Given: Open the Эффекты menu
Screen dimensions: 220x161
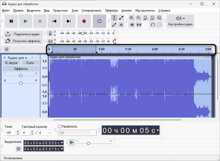Looking at the screenshot, I should pos(111,11).
